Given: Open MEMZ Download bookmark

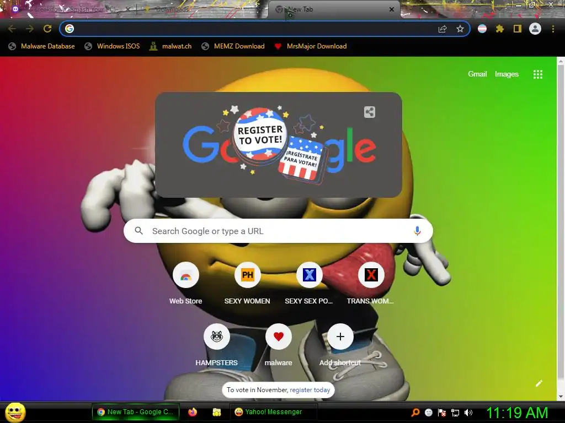Looking at the screenshot, I should 233,46.
